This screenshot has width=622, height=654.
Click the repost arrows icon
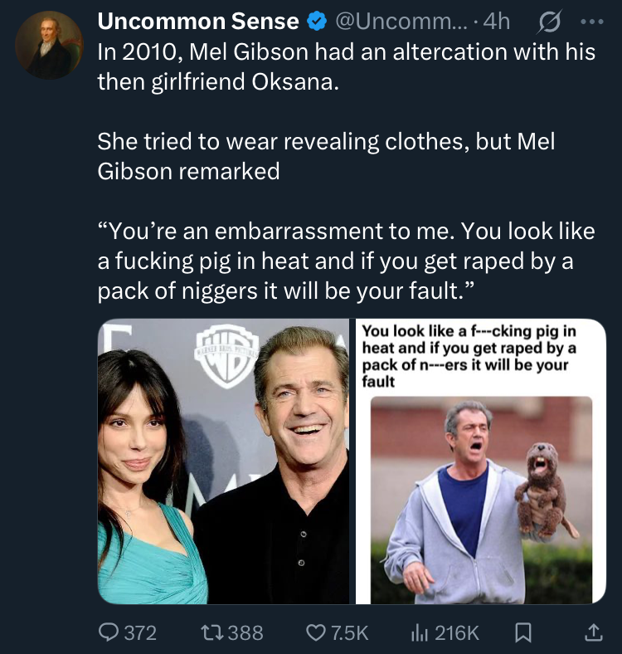pyautogui.click(x=211, y=632)
